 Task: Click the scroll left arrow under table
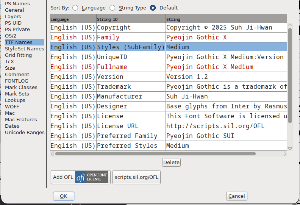[x=52, y=154]
